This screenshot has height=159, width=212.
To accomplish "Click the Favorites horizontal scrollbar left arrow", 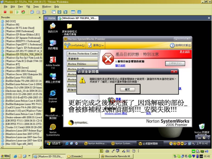I will pos(2,147).
